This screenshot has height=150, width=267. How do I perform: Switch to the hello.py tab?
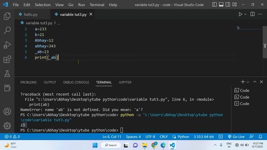tap(30, 15)
